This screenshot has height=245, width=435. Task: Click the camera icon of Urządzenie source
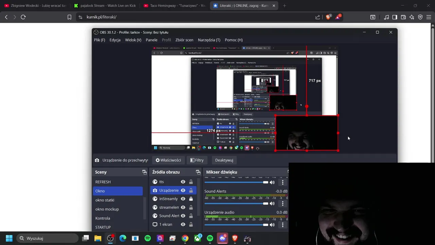155,190
